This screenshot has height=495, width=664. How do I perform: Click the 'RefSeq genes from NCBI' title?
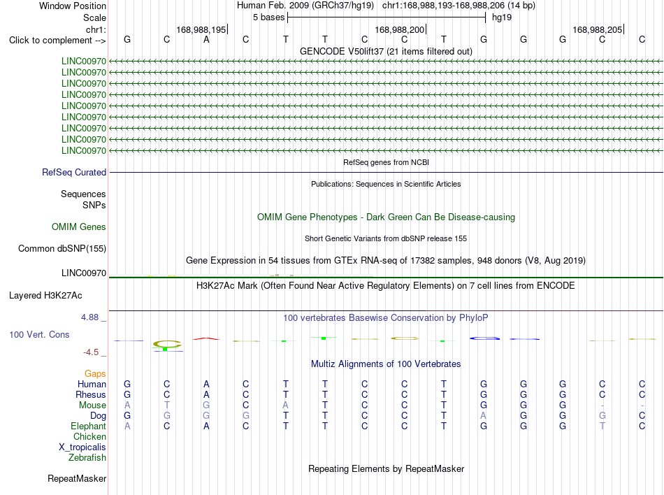[386, 162]
